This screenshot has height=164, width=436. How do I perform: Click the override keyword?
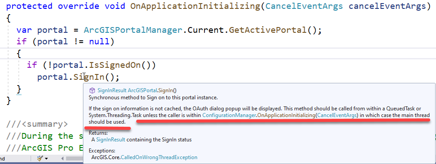click(x=79, y=6)
